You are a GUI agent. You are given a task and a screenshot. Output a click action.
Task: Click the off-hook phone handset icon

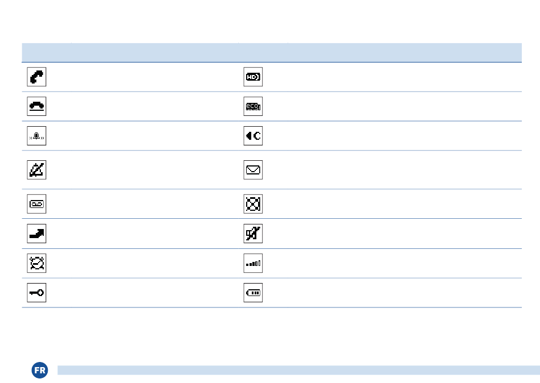[36, 77]
